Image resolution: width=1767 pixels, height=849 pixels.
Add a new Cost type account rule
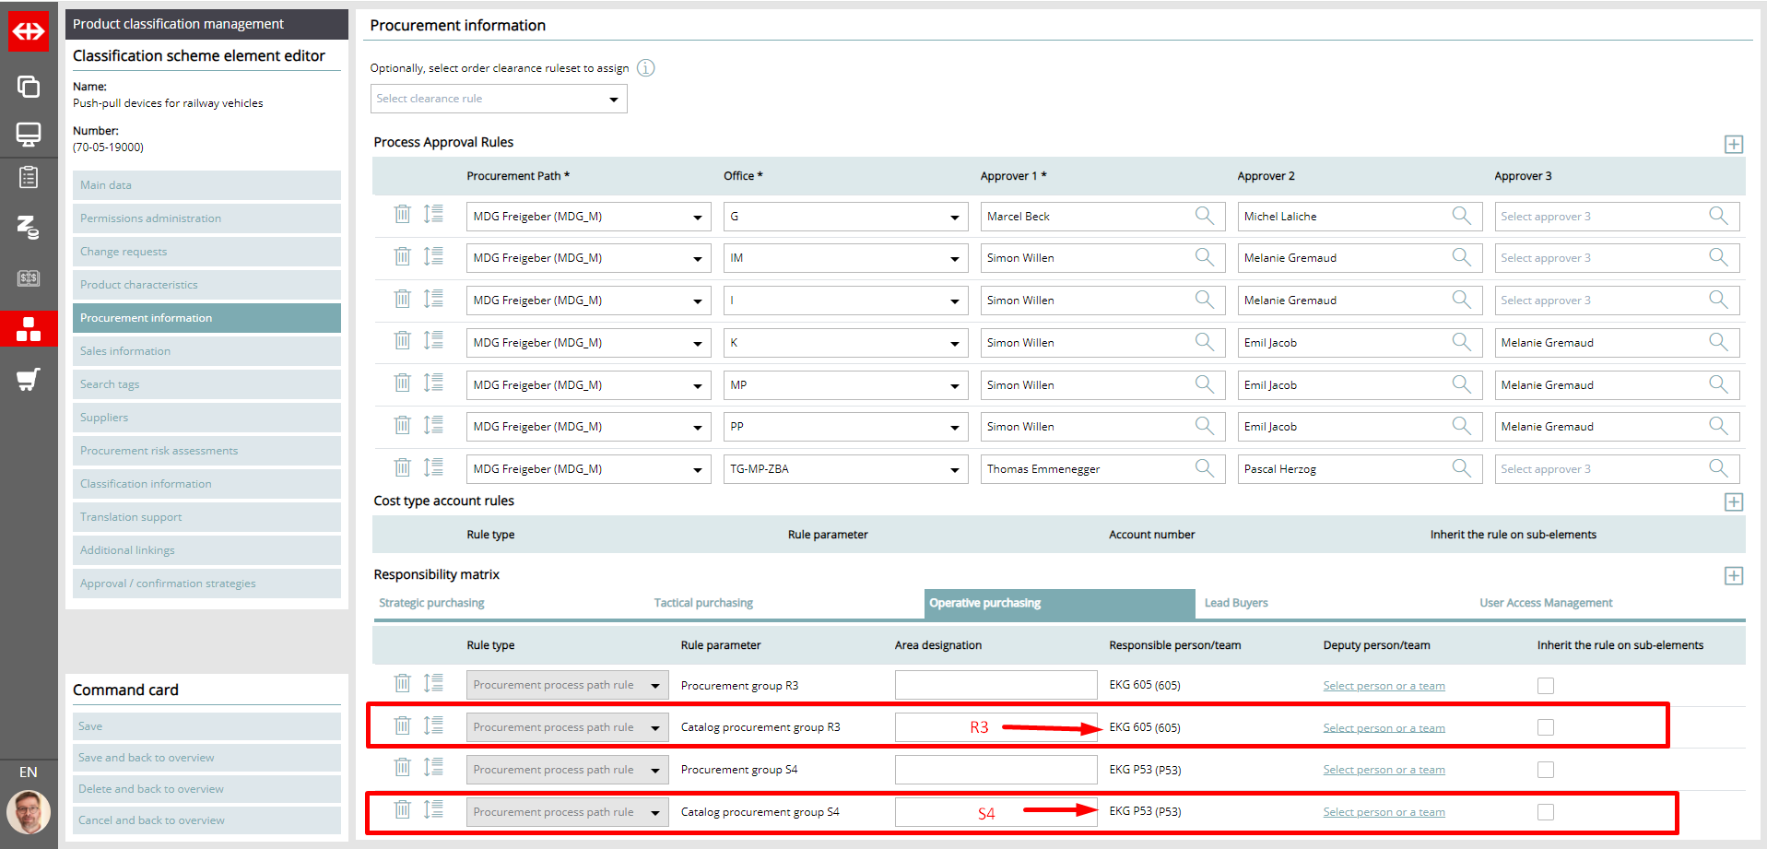pyautogui.click(x=1733, y=502)
